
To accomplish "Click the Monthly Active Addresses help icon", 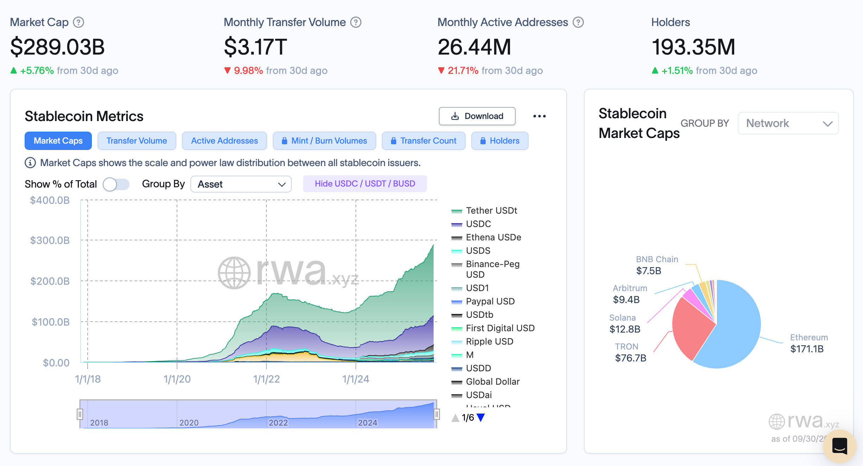I will [x=578, y=22].
